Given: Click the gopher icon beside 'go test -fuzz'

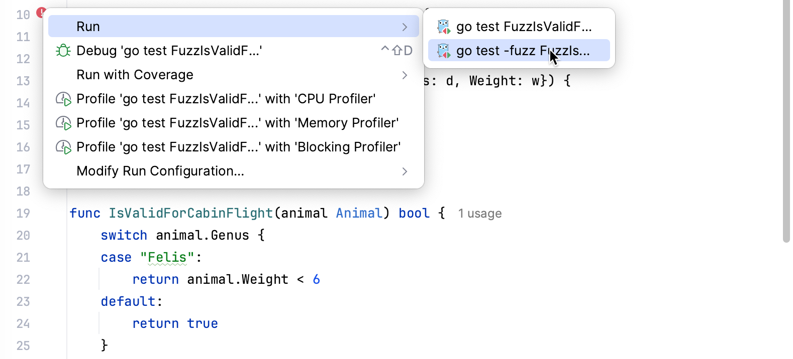Looking at the screenshot, I should [444, 50].
